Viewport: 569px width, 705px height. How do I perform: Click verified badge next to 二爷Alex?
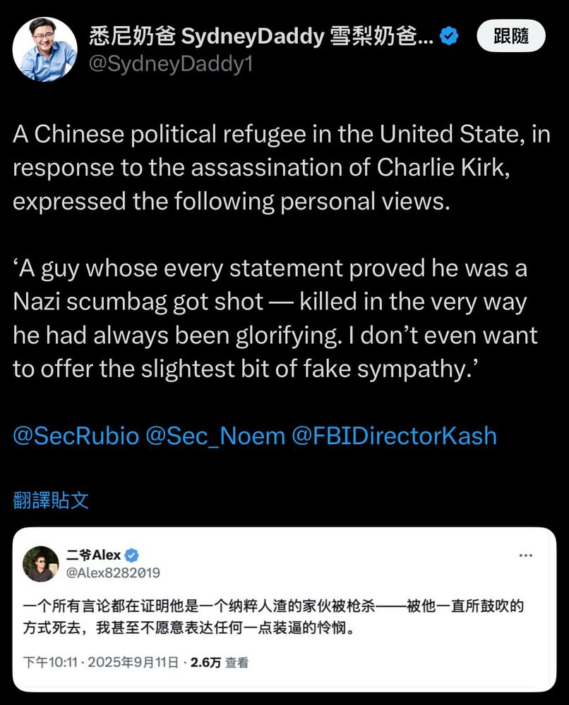point(131,556)
